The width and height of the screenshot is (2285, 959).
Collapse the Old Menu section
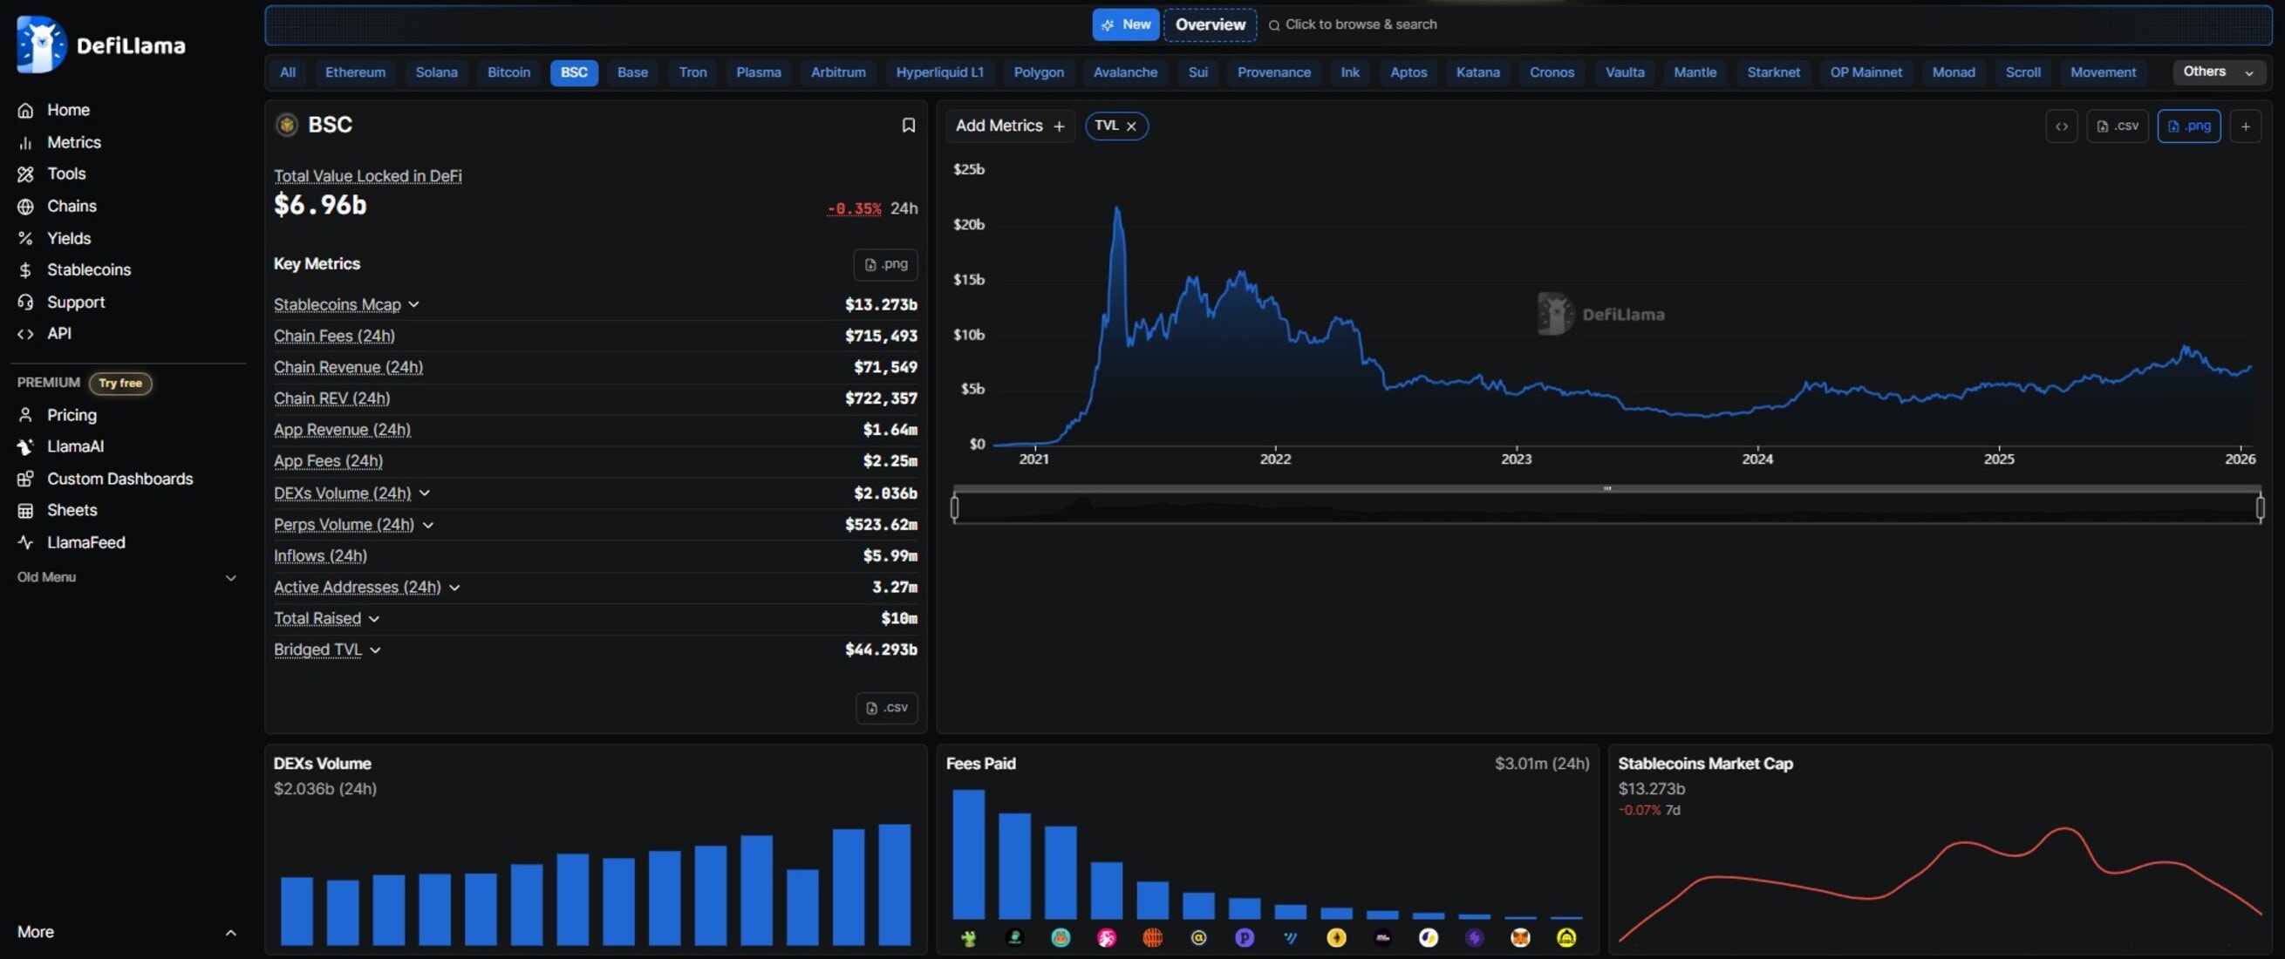pyautogui.click(x=230, y=577)
